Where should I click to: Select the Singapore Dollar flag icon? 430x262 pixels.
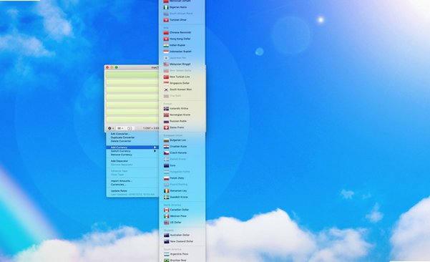click(x=166, y=83)
